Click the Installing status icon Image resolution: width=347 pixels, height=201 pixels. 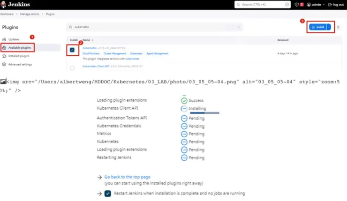pyautogui.click(x=184, y=109)
